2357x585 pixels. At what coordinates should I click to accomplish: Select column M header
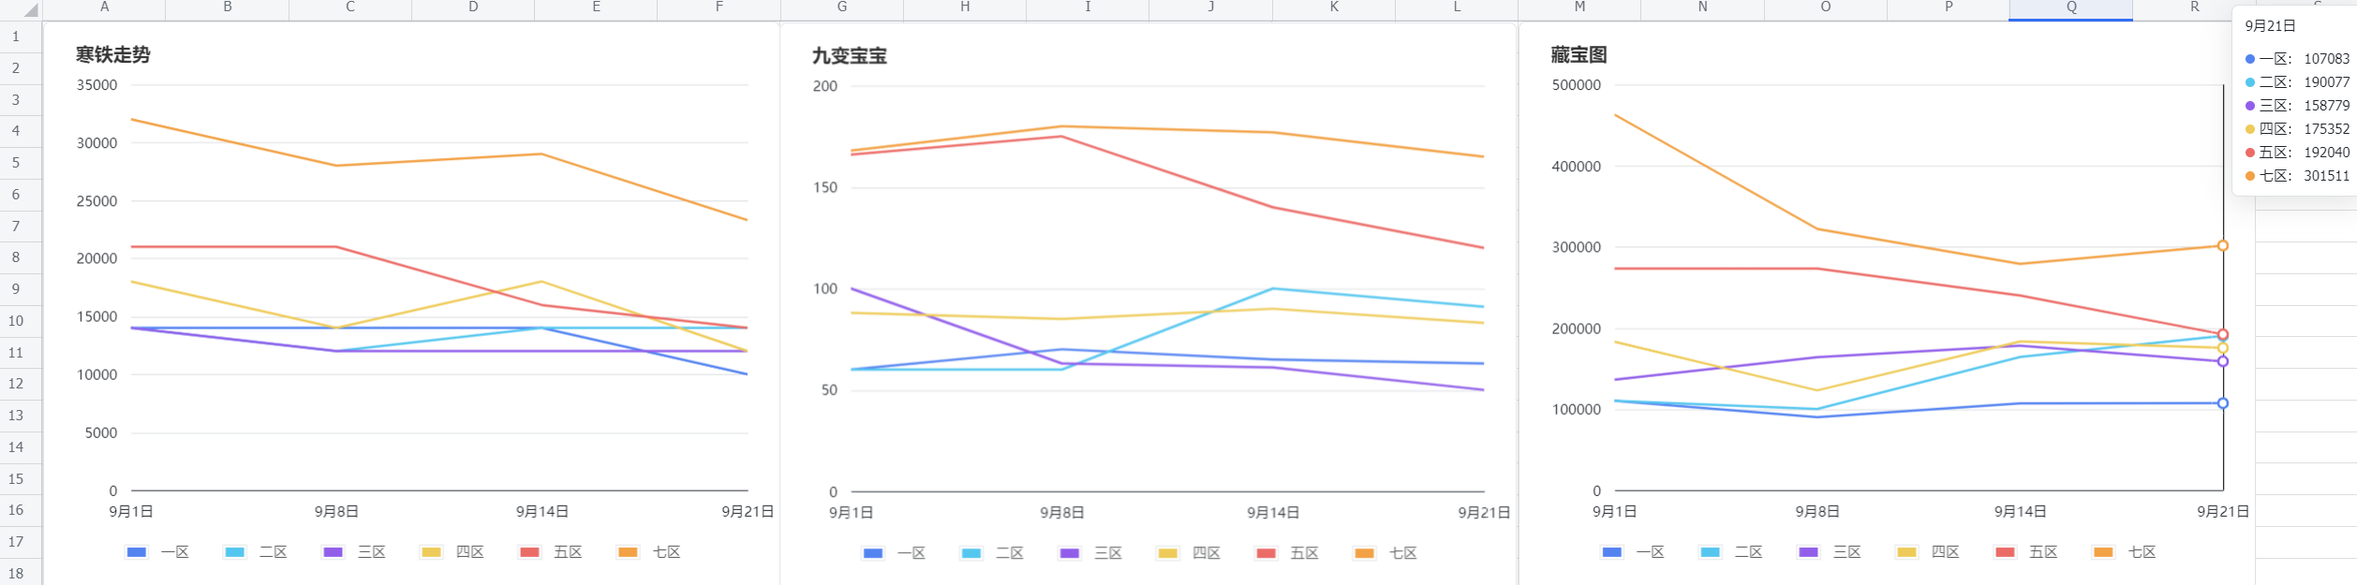click(1579, 7)
